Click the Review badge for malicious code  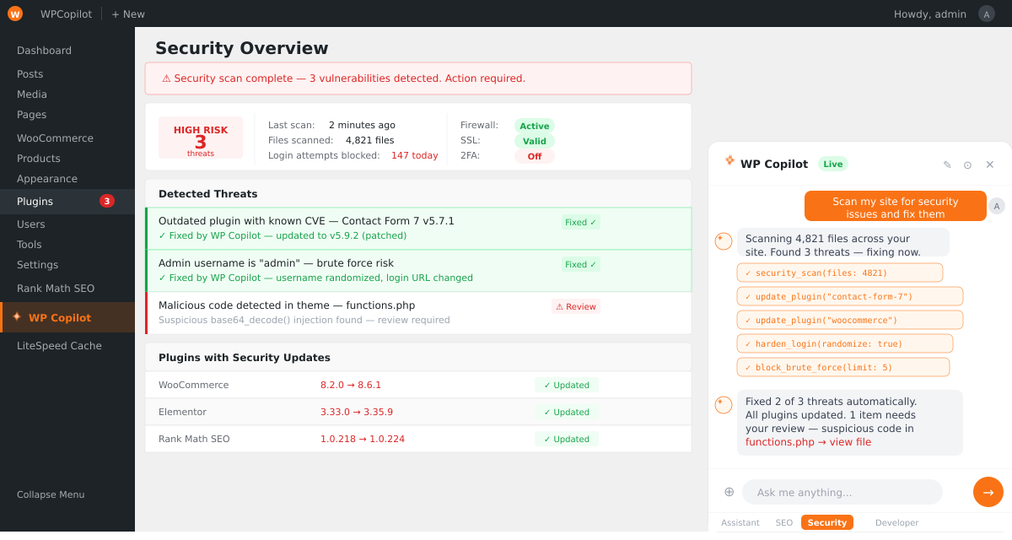(x=576, y=307)
